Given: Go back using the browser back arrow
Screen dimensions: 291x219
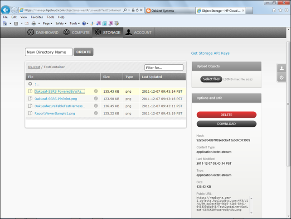Looking at the screenshot, I should tap(5, 10).
